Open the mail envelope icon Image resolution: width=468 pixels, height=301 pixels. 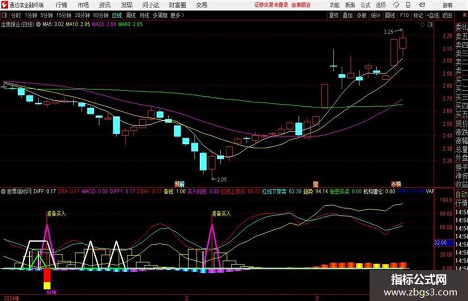click(422, 5)
